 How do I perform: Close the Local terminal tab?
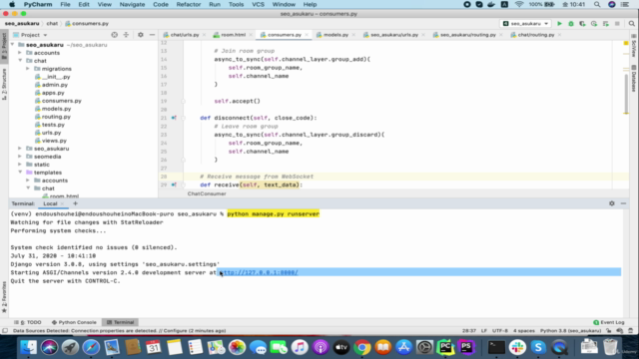(x=62, y=203)
